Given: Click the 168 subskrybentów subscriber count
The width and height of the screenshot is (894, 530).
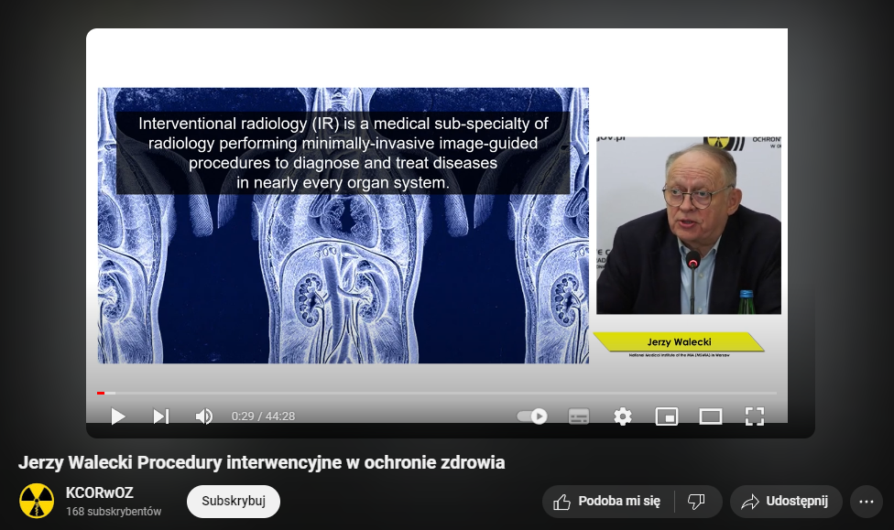Looking at the screenshot, I should tap(114, 512).
